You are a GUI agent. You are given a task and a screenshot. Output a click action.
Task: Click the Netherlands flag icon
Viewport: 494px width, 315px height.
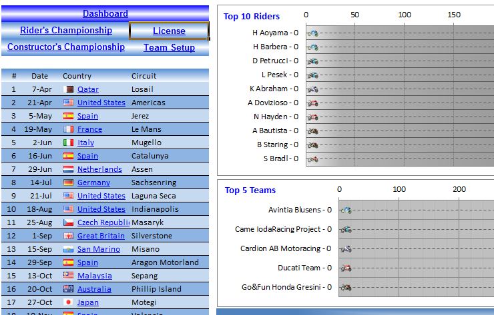pyautogui.click(x=68, y=169)
